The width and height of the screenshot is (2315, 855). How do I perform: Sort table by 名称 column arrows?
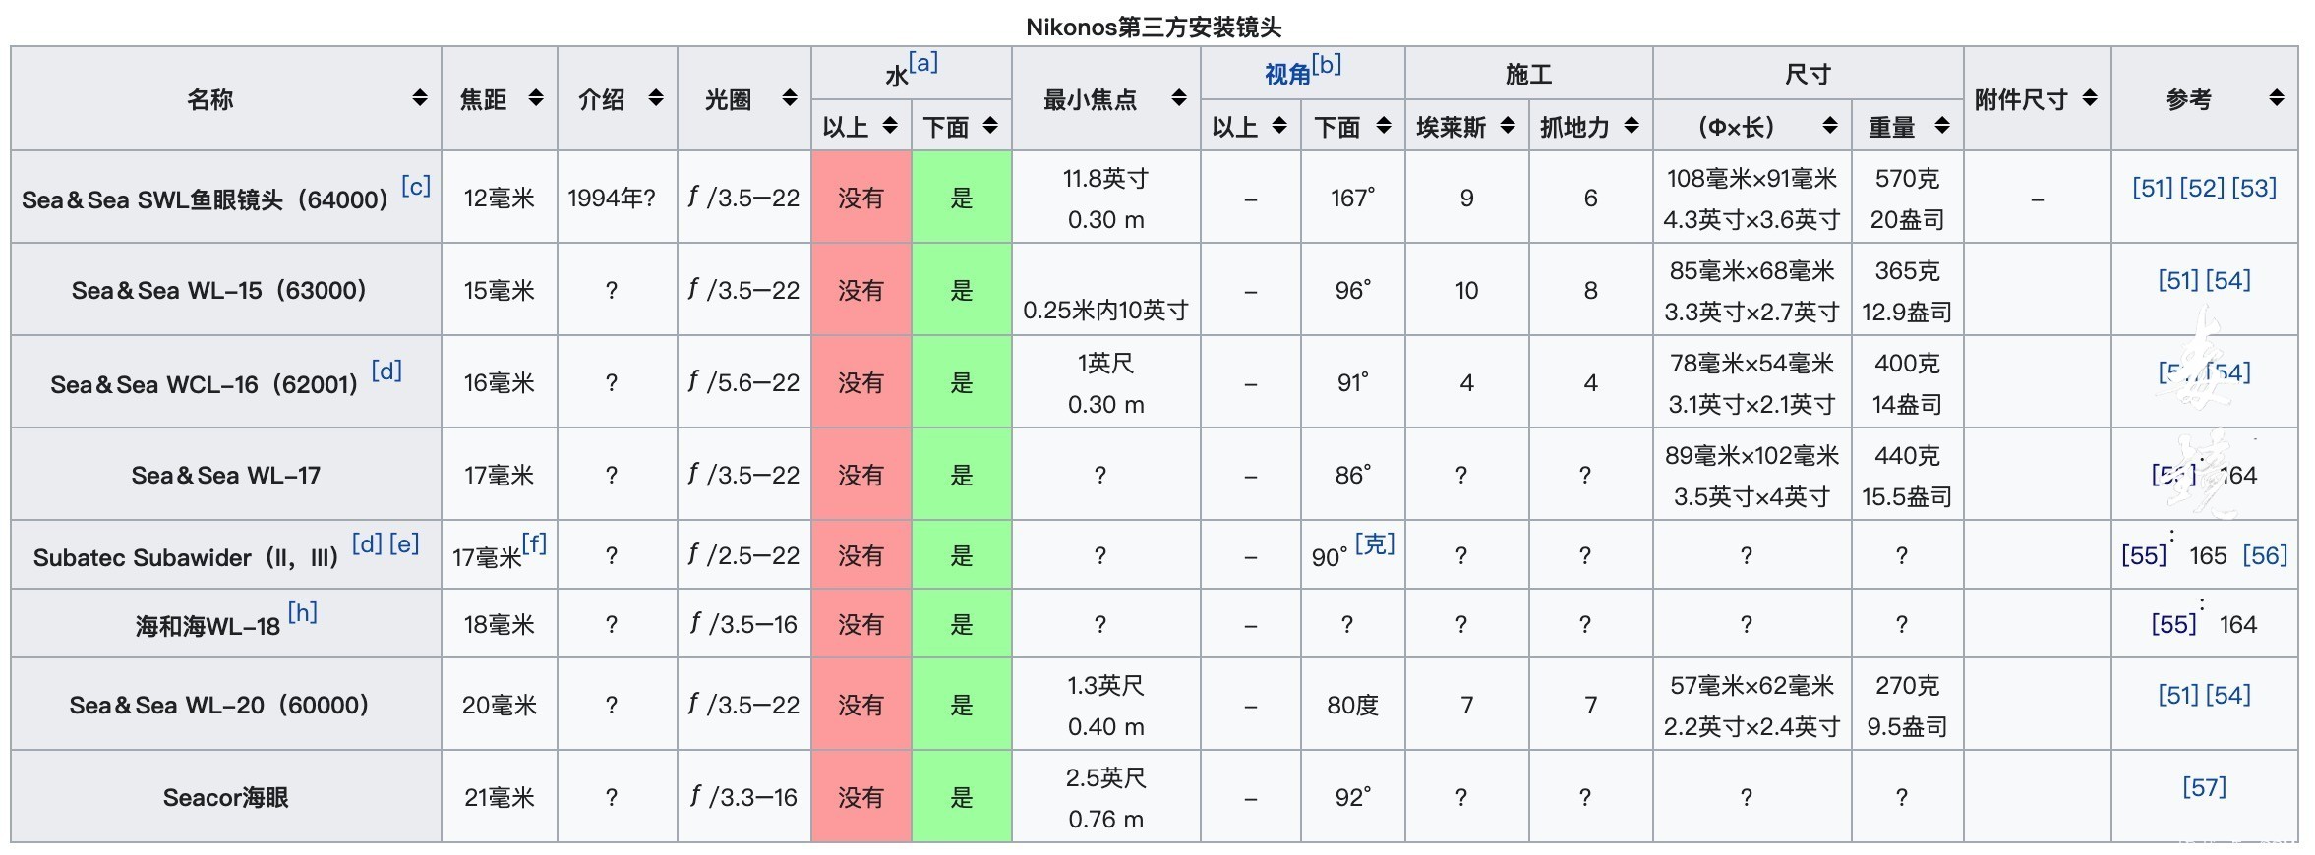(420, 98)
